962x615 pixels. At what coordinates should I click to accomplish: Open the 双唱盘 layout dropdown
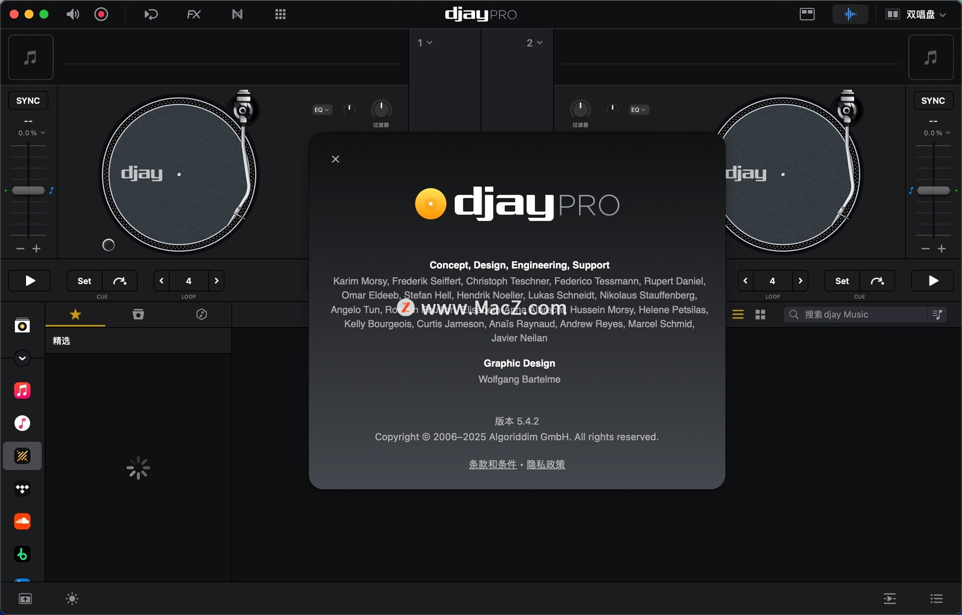click(915, 14)
